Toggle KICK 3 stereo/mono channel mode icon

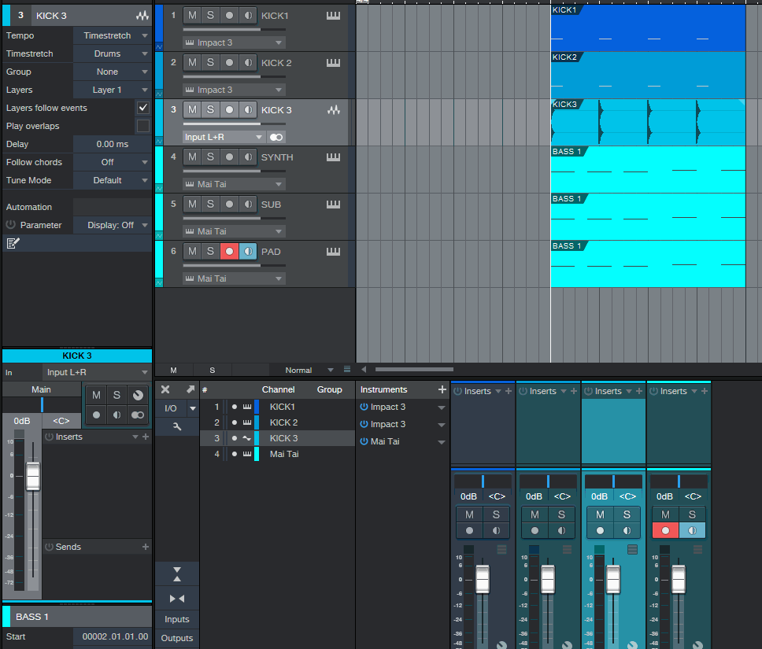[x=276, y=137]
